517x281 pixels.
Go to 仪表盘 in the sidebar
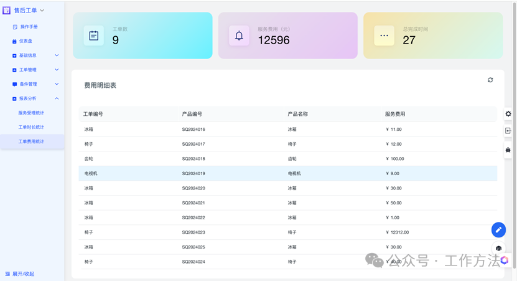[26, 41]
